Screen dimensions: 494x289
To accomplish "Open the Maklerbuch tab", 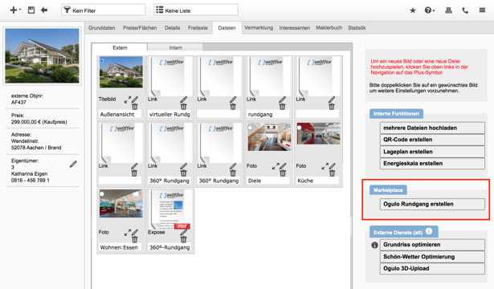I will tap(329, 28).
